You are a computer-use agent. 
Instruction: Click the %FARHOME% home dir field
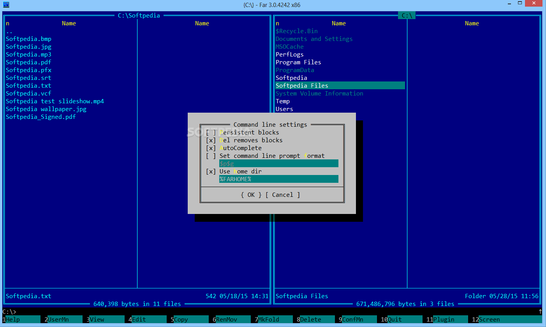point(278,179)
